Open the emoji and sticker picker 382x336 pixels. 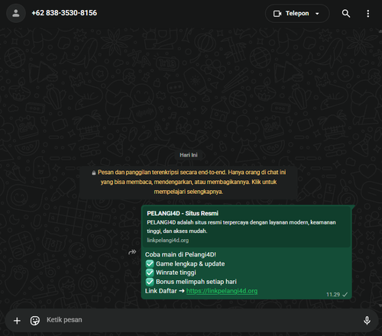(35, 321)
